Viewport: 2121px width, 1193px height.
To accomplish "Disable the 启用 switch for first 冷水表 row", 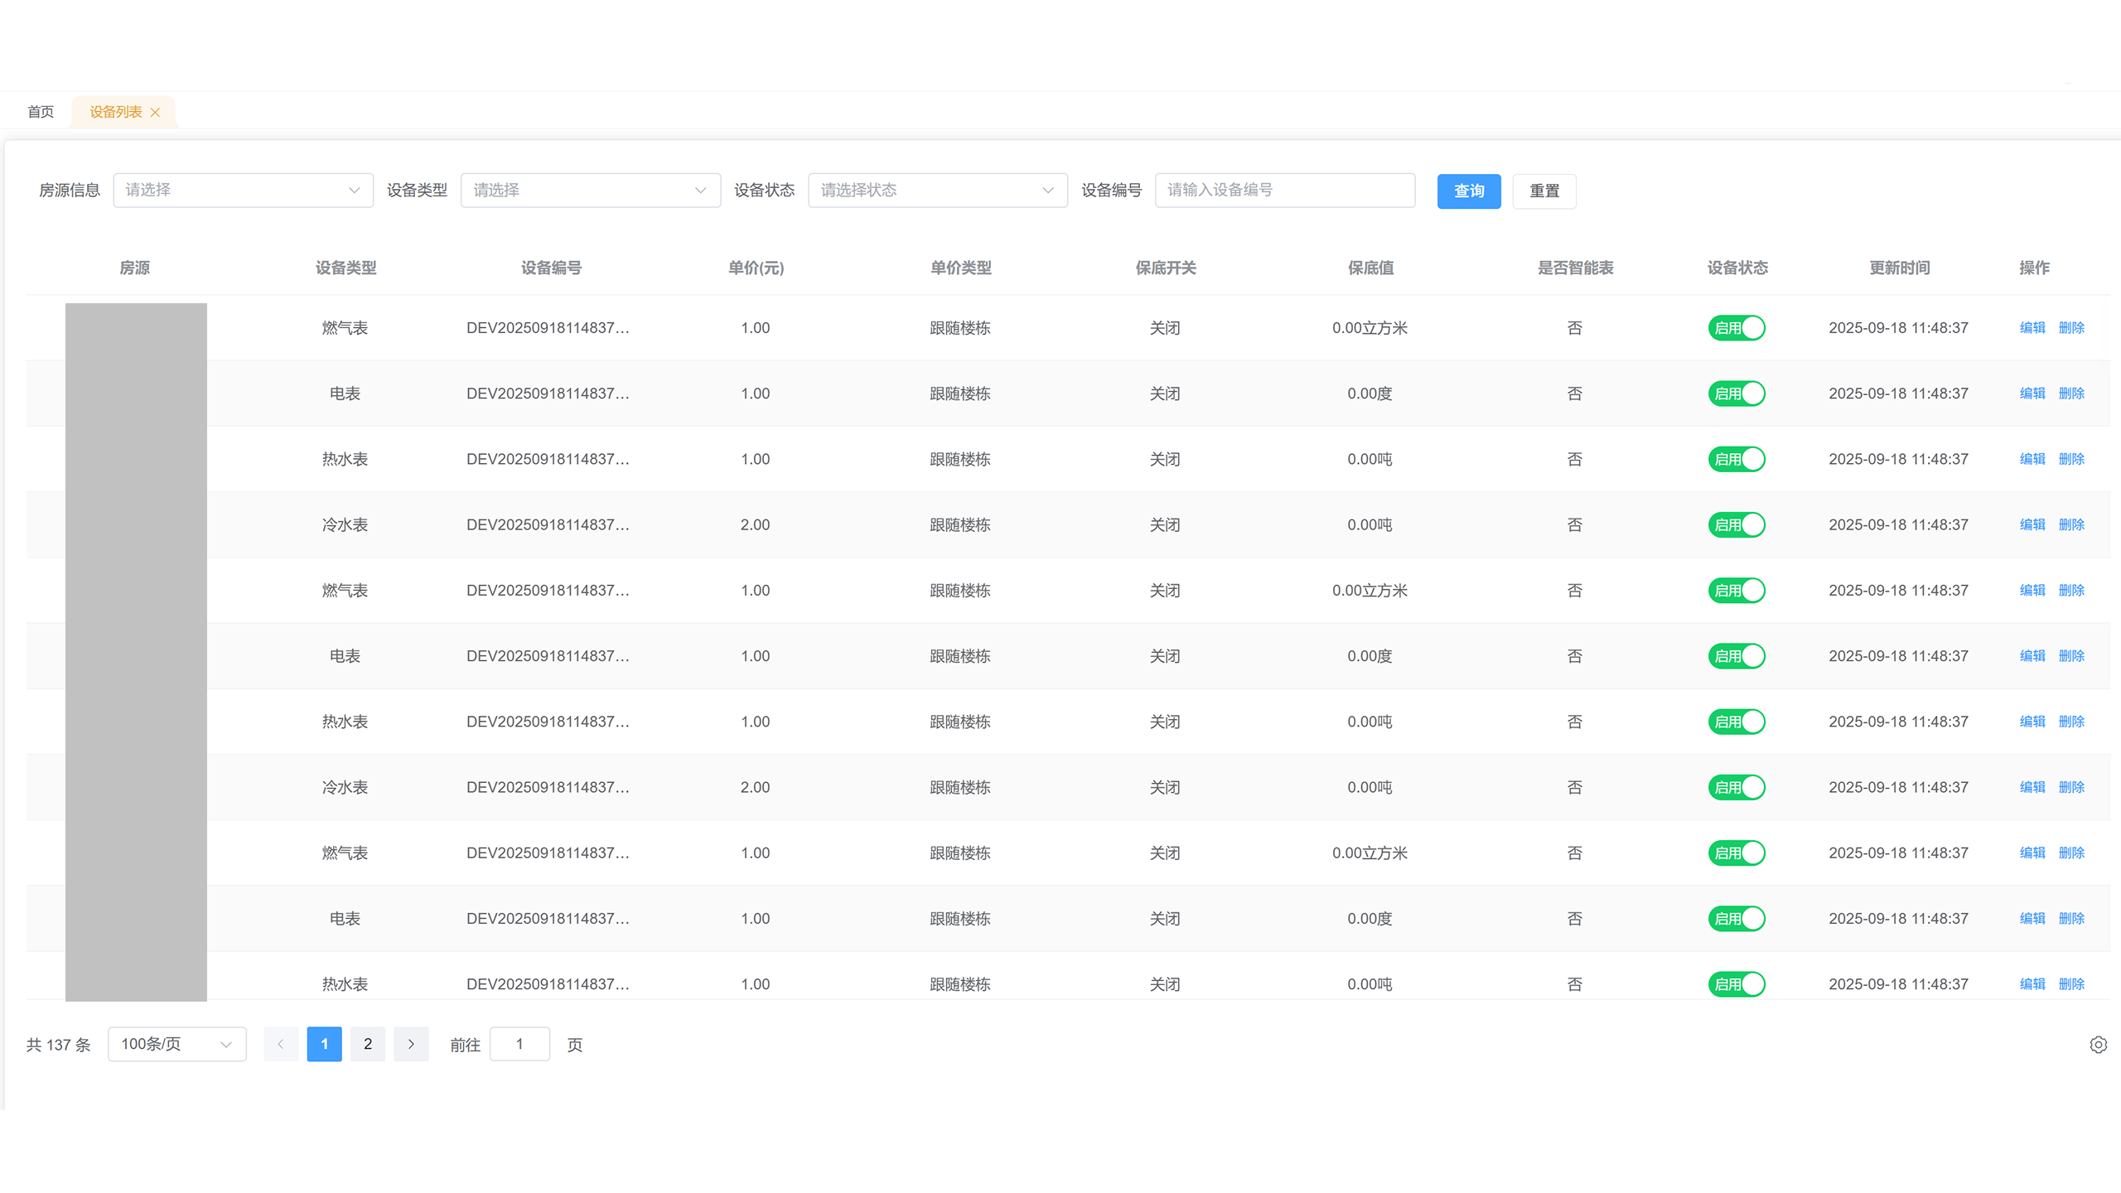I will [x=1737, y=524].
